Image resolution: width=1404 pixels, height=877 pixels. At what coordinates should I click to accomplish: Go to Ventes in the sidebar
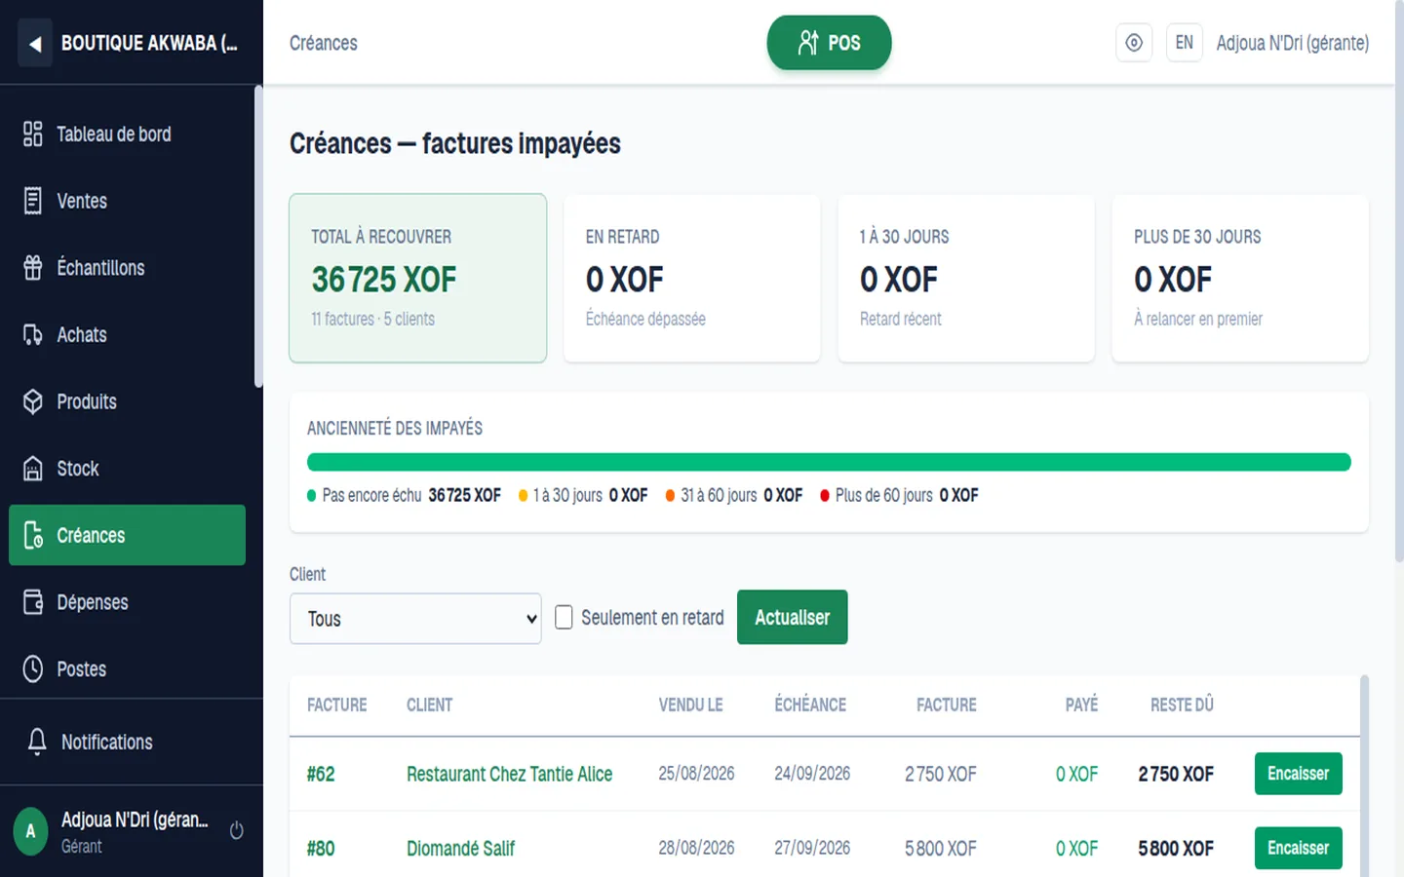tap(127, 201)
